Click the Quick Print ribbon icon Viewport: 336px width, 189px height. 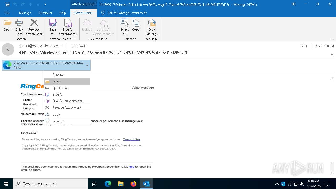click(19, 27)
